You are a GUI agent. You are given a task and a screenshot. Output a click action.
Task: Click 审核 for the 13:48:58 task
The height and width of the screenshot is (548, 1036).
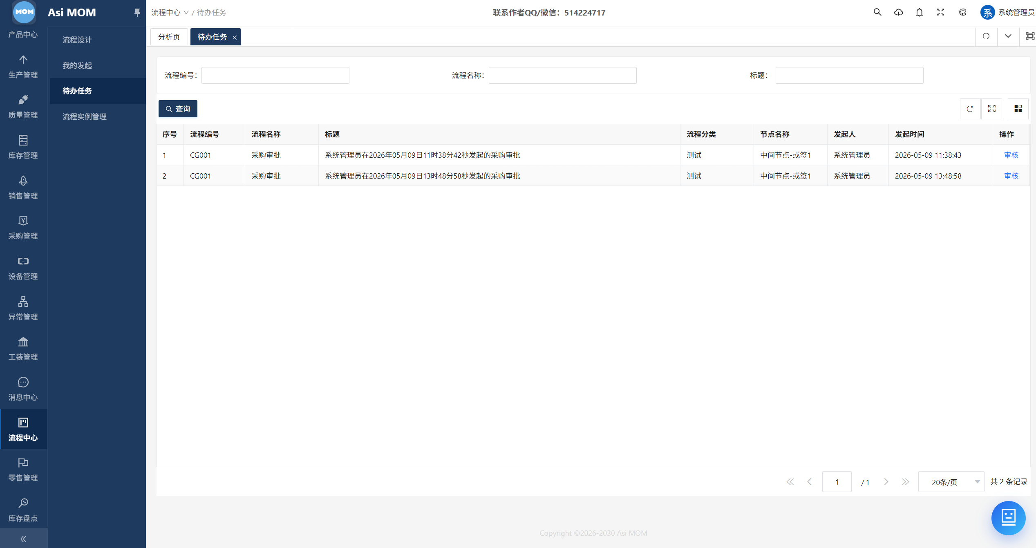pos(1011,176)
